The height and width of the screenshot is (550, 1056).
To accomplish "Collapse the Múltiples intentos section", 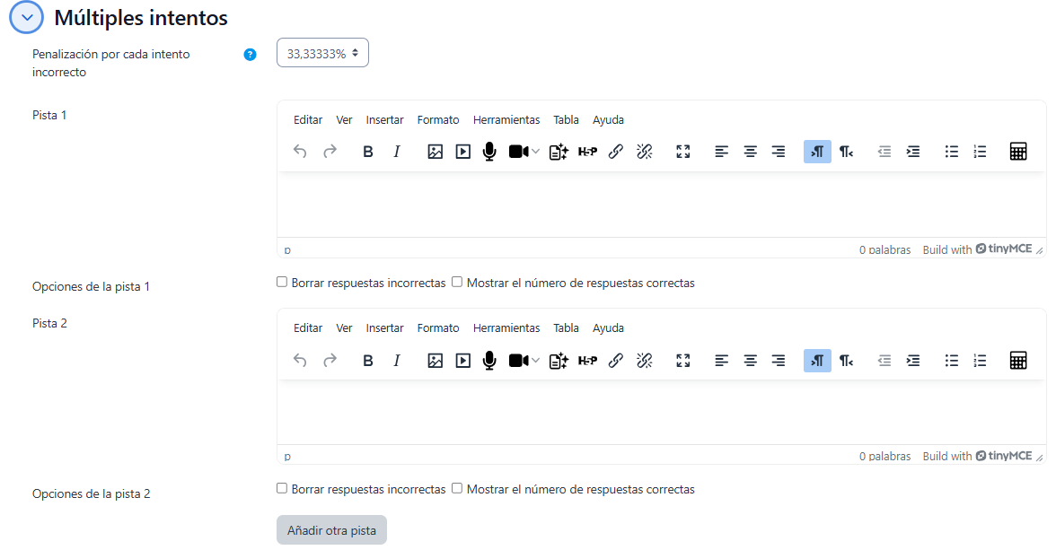I will (x=26, y=17).
